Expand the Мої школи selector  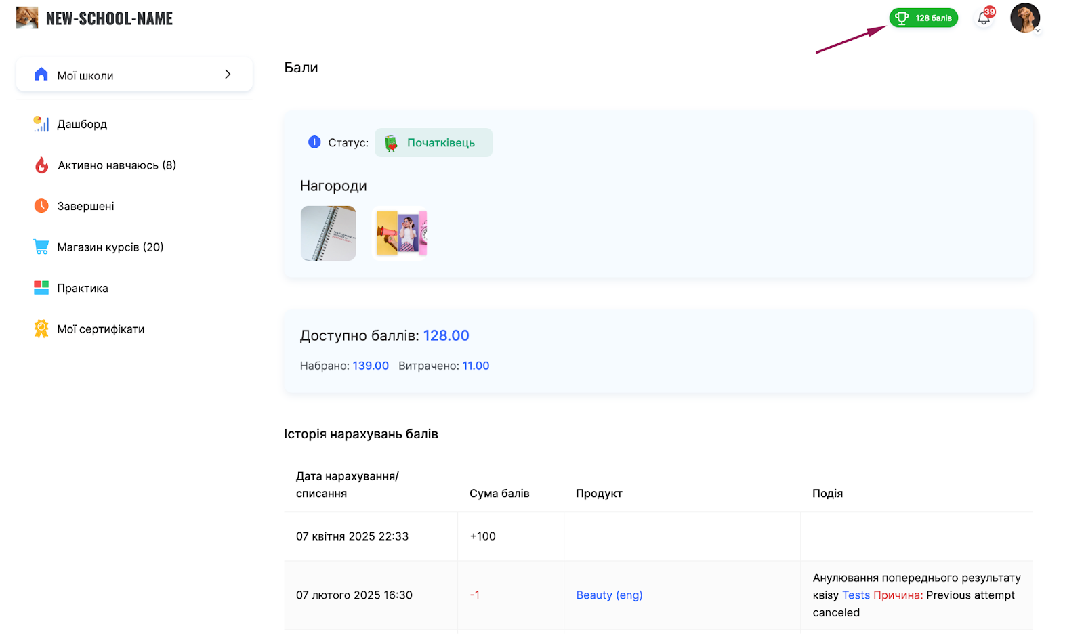tap(228, 75)
